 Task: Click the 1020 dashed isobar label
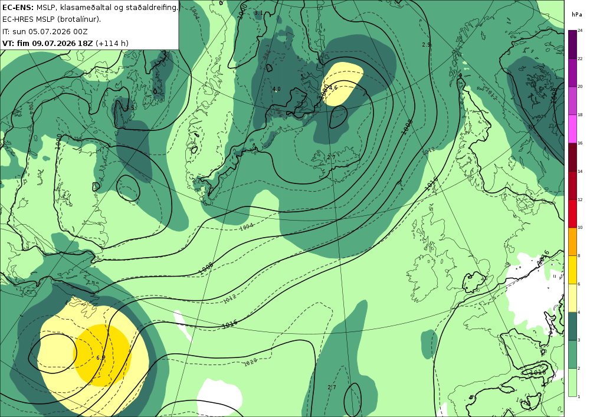click(250, 362)
